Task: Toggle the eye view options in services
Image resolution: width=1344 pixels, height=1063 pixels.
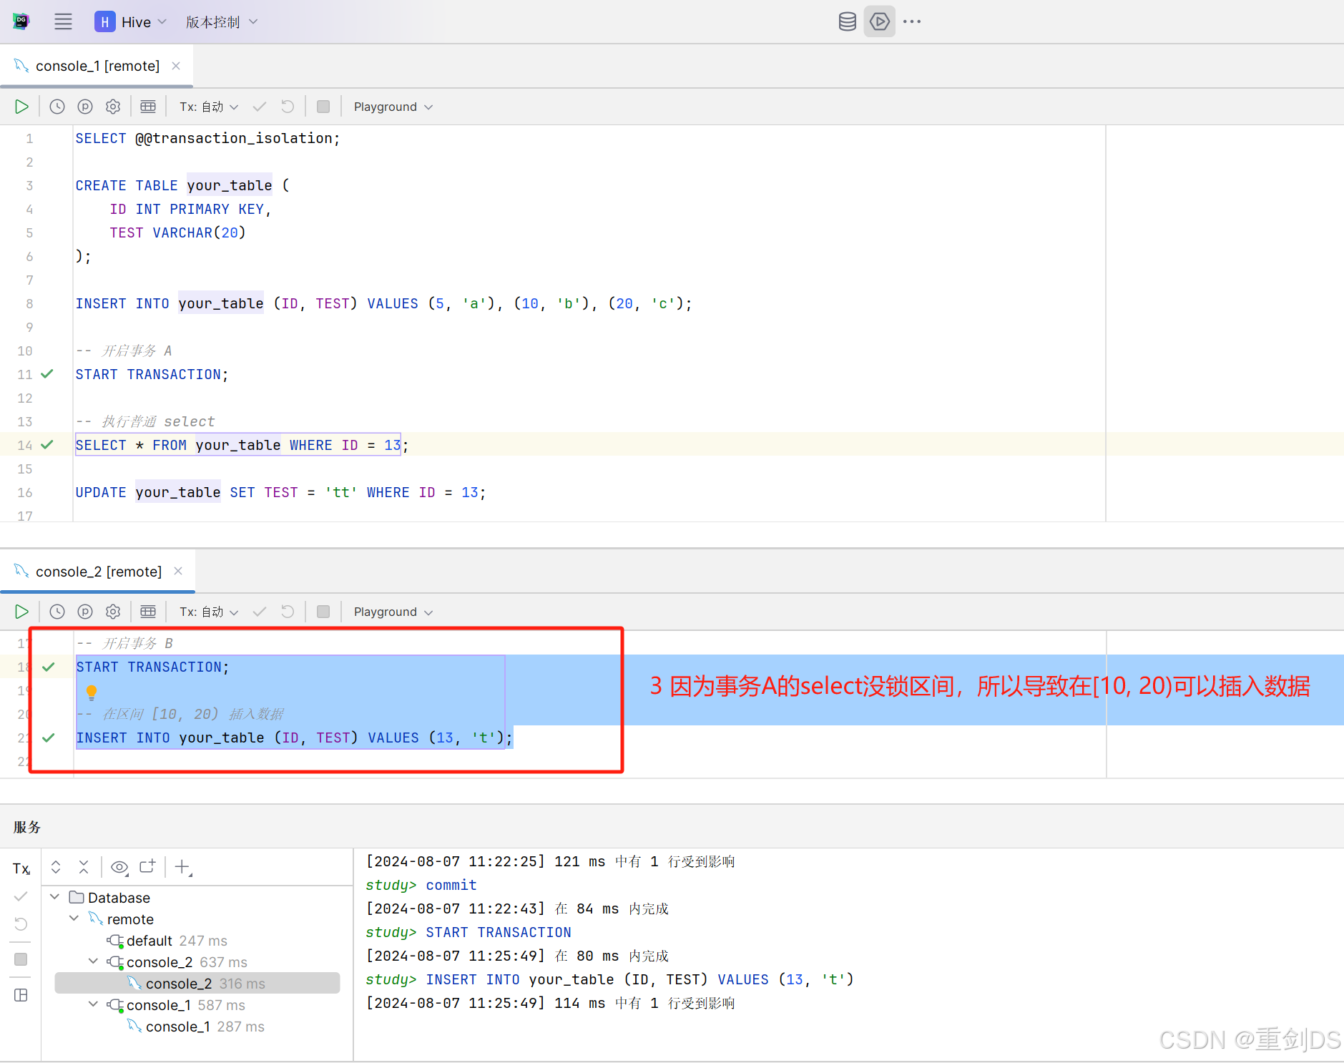Action: [119, 867]
